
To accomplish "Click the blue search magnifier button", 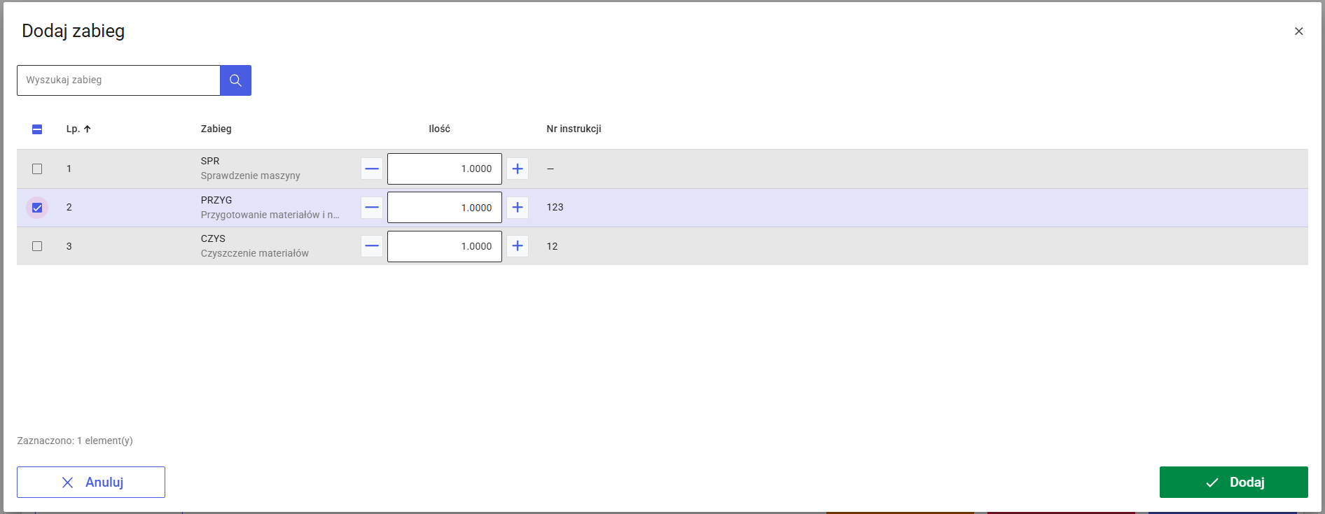I will click(x=235, y=80).
